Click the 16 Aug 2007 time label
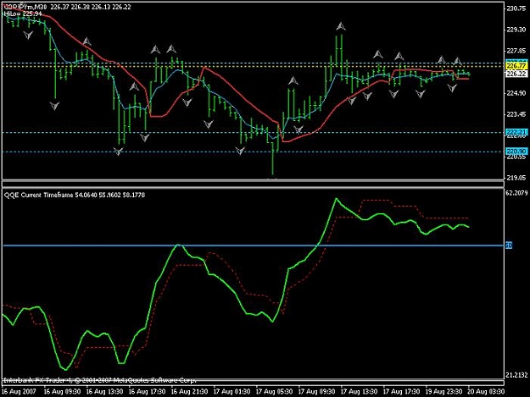The height and width of the screenshot is (397, 530). 19,392
